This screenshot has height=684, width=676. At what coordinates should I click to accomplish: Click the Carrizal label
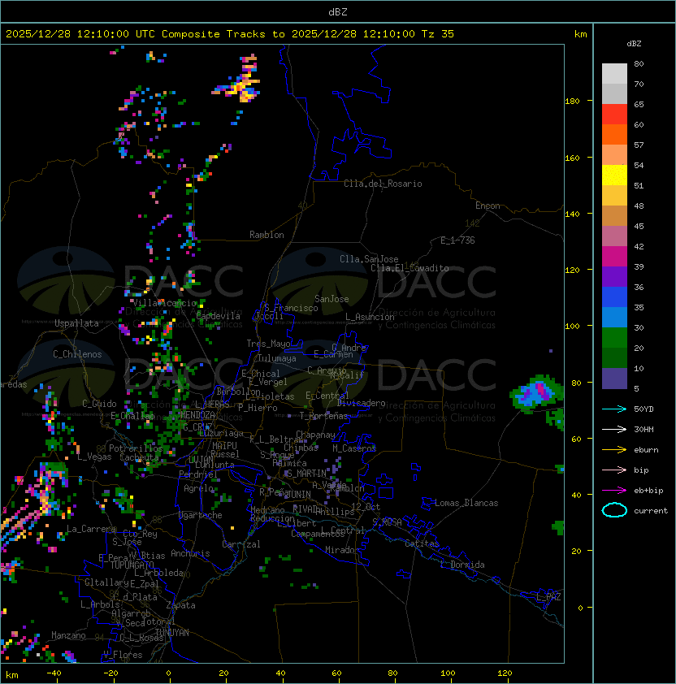click(240, 544)
